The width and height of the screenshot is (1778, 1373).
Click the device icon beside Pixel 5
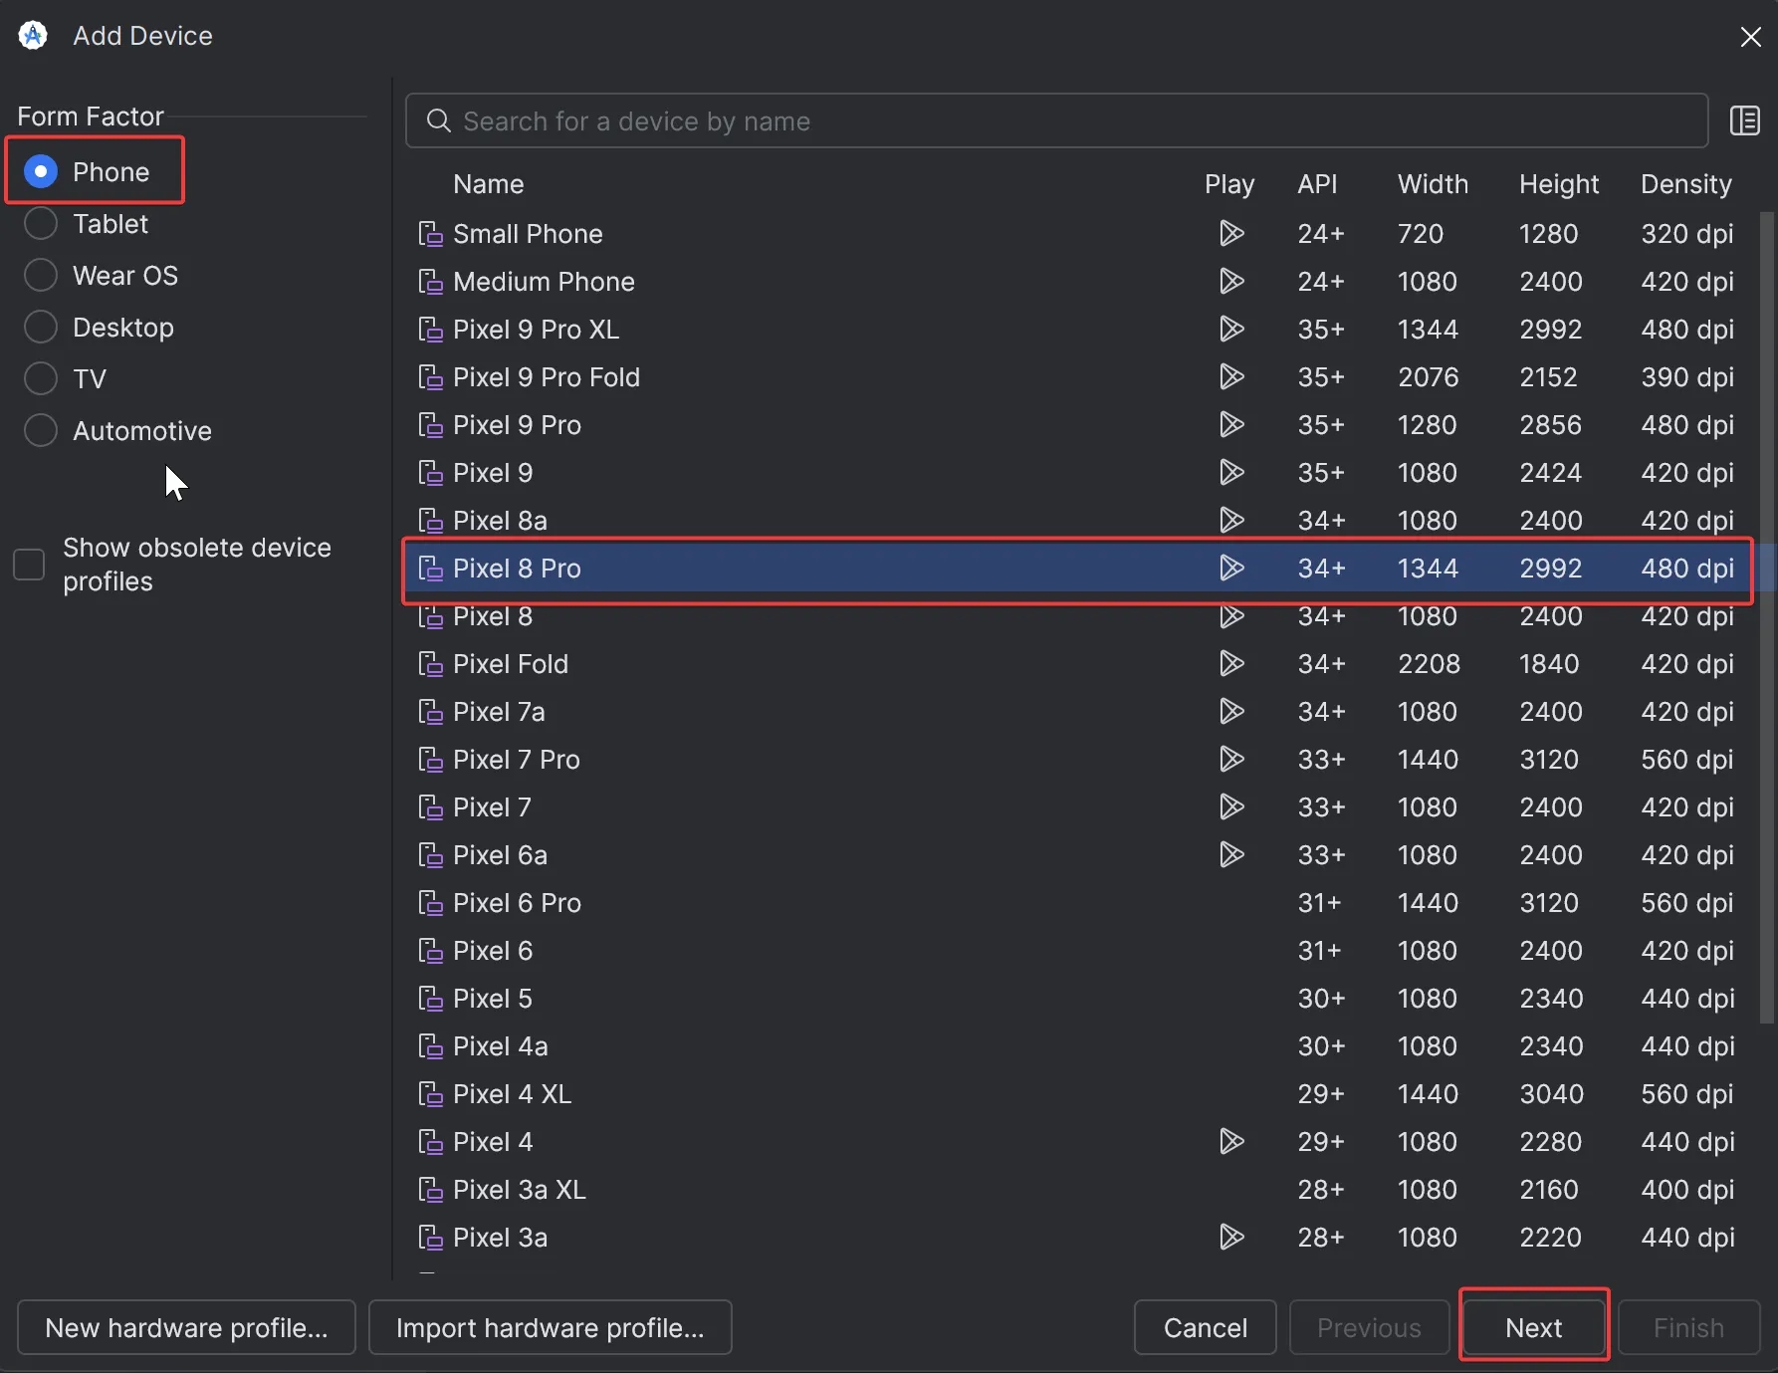click(x=430, y=999)
